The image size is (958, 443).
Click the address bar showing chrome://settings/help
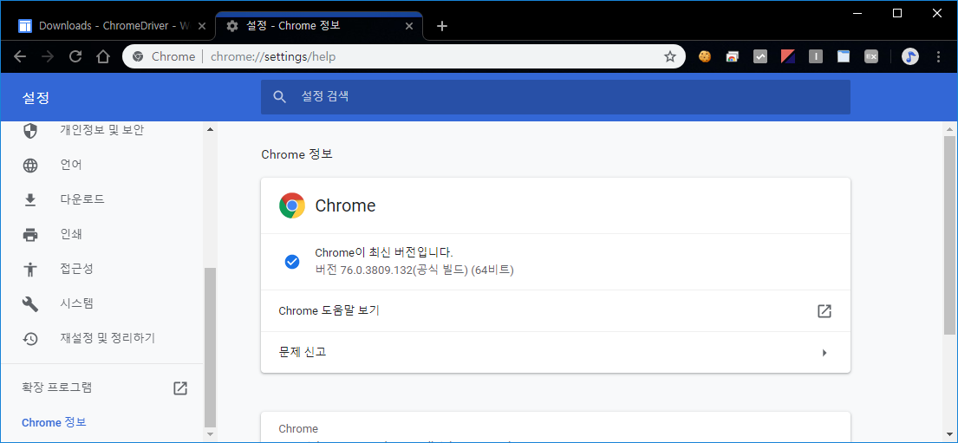click(x=403, y=57)
